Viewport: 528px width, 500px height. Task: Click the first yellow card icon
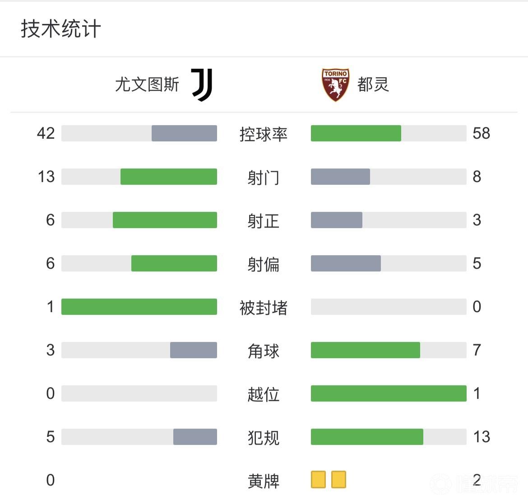pyautogui.click(x=318, y=479)
